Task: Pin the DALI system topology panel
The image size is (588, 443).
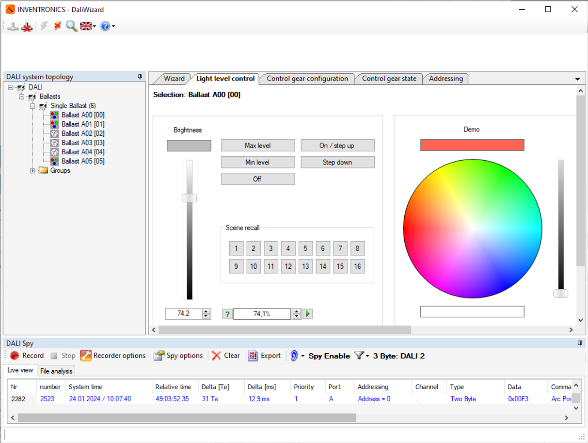Action: 140,77
